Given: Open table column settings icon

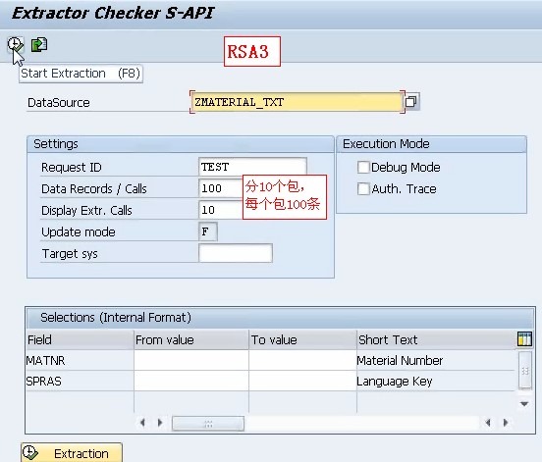Looking at the screenshot, I should (524, 338).
